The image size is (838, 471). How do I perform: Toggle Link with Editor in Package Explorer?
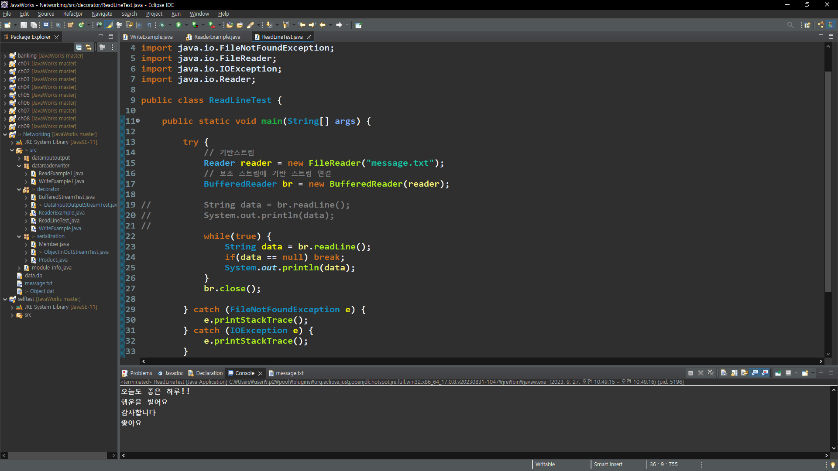[89, 47]
